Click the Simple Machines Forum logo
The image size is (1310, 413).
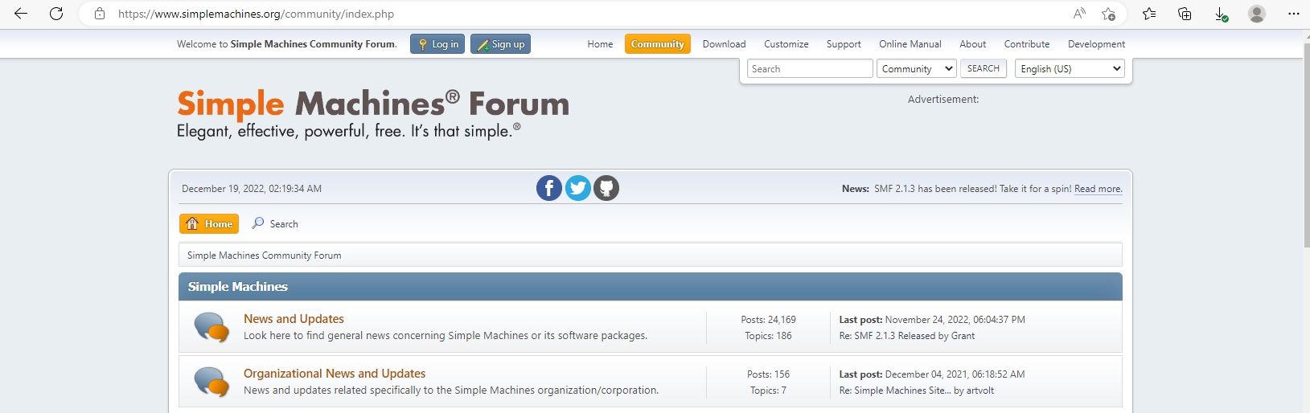(373, 114)
